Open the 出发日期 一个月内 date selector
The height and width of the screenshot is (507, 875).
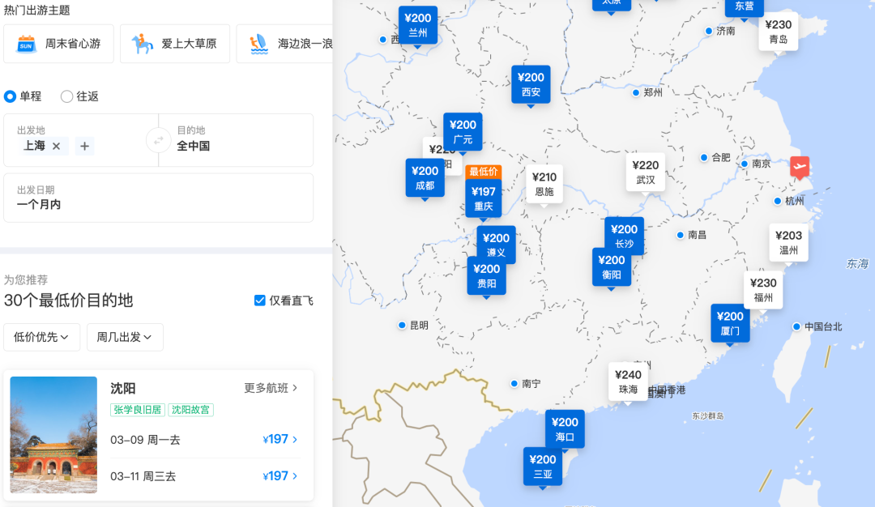(x=159, y=197)
